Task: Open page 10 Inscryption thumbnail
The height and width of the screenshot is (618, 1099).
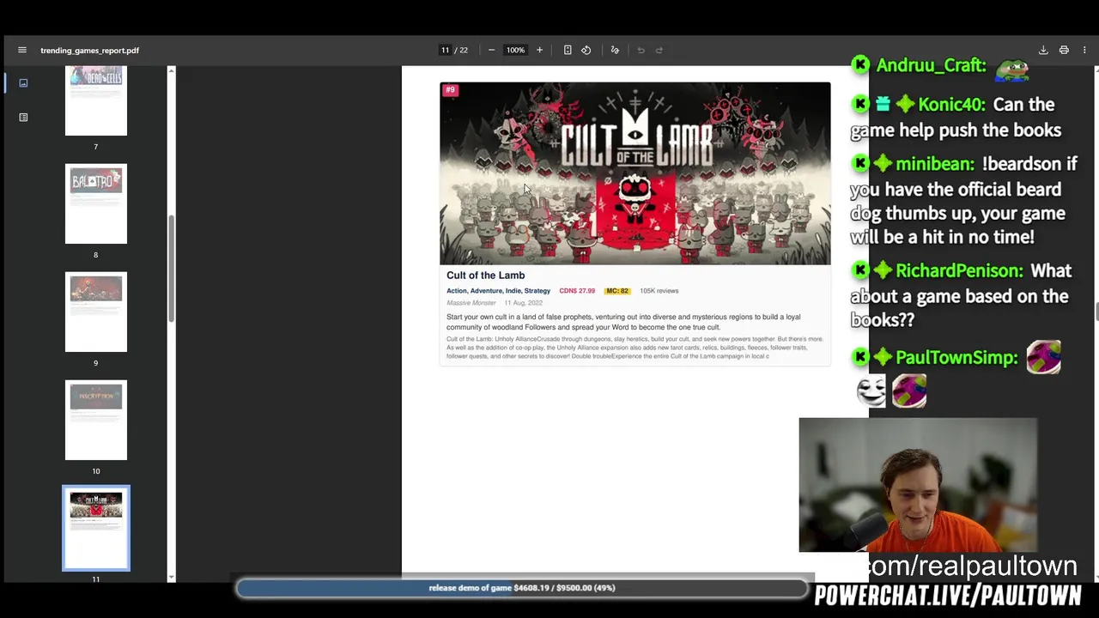Action: coord(96,420)
